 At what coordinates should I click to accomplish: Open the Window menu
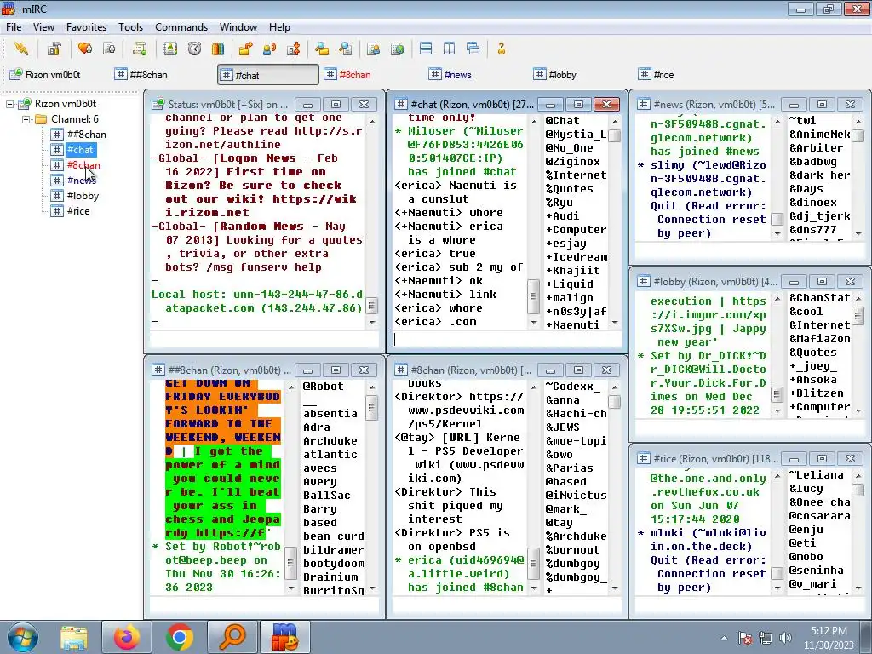point(238,27)
